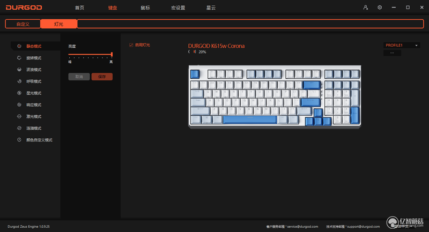Open the 星云 menu
The height and width of the screenshot is (232, 429).
pos(211,8)
